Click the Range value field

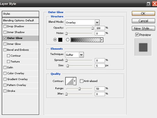(100, 89)
